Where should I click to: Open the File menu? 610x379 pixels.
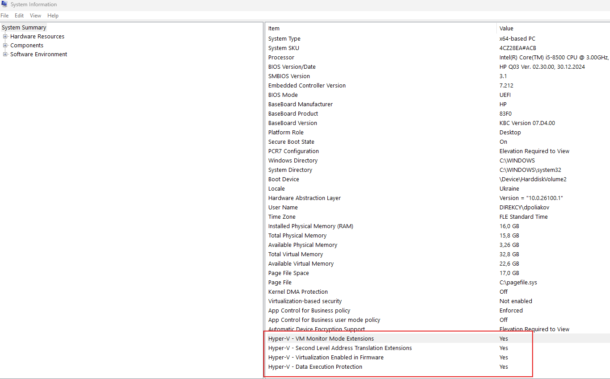[4, 16]
